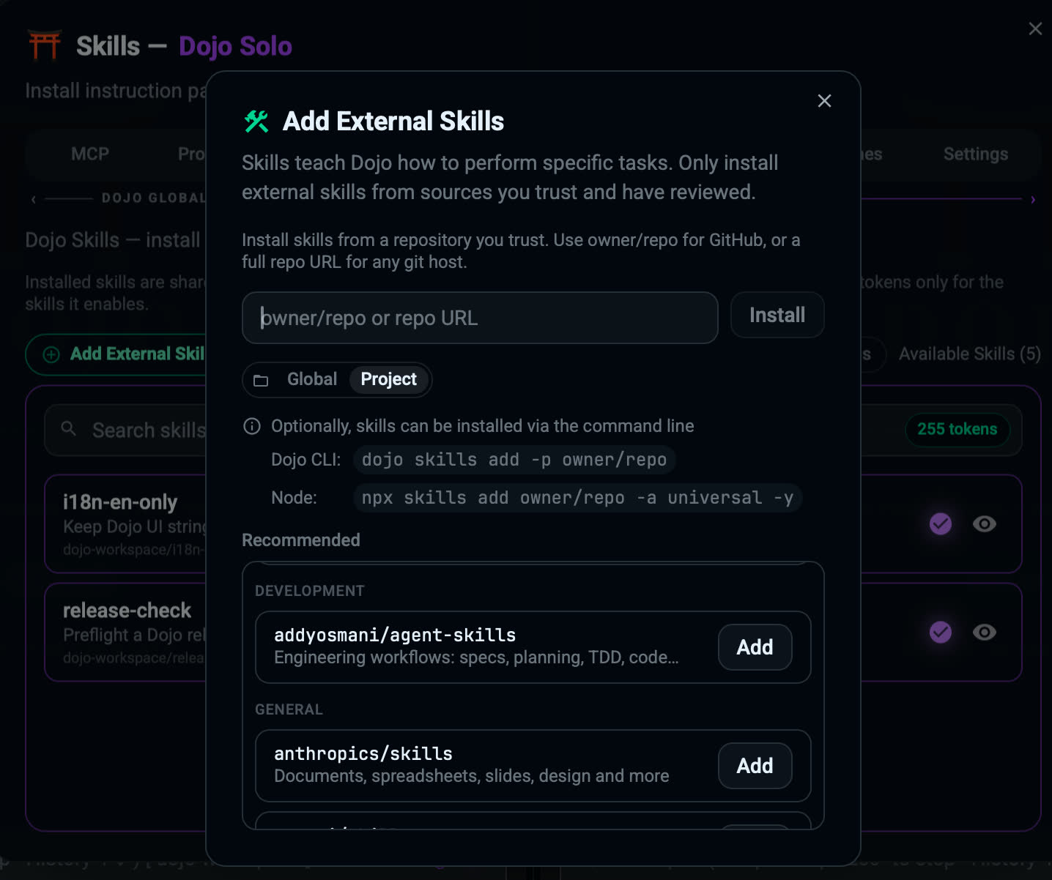Select the Global scope option
The width and height of the screenshot is (1052, 880).
click(x=312, y=379)
